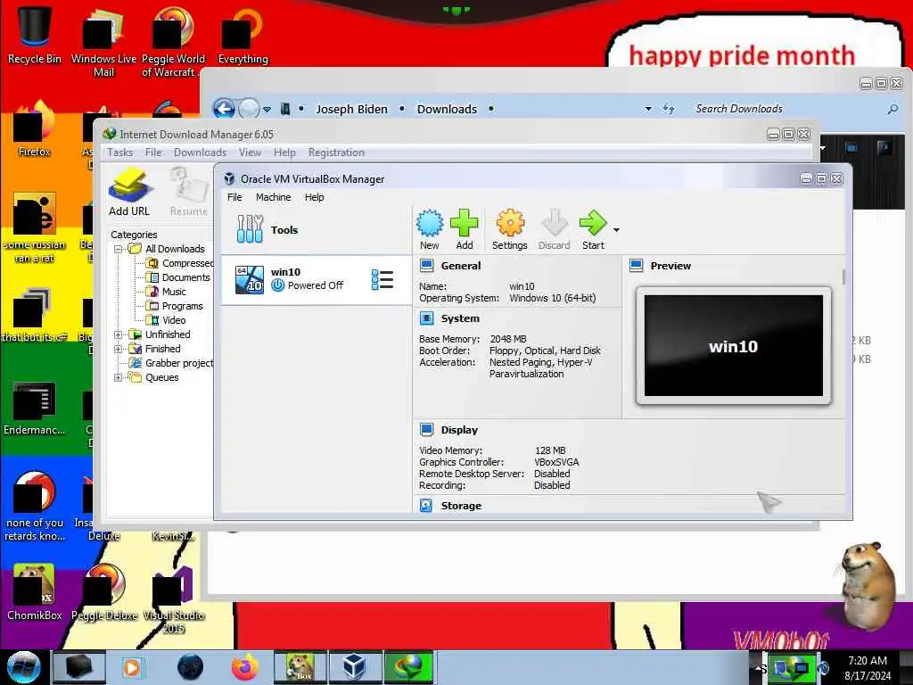The height and width of the screenshot is (685, 913).
Task: Click the VirtualBox taskbar button
Action: [x=355, y=667]
